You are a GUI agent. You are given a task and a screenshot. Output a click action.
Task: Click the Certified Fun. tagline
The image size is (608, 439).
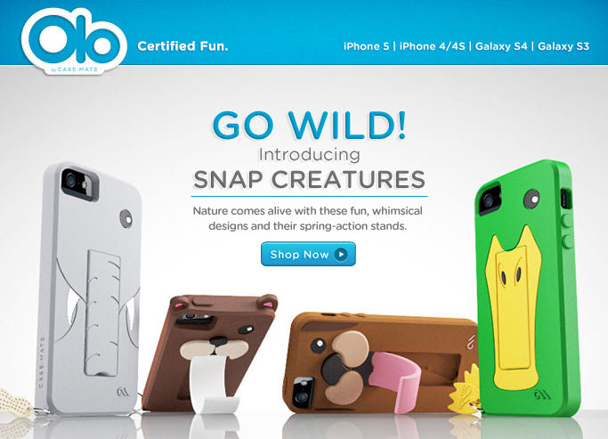(x=182, y=46)
